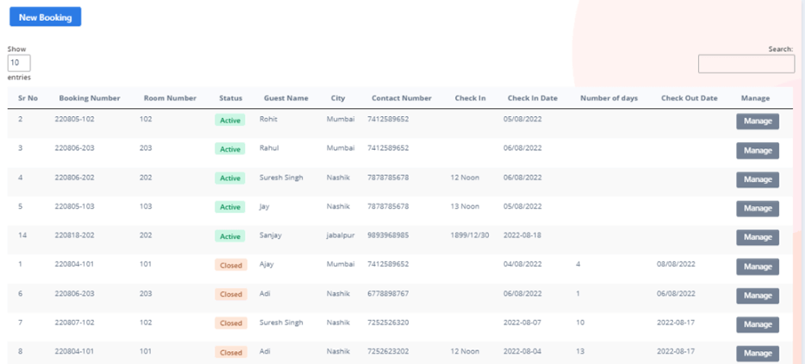This screenshot has width=805, height=364.
Task: Sort by Number of days column header
Action: 609,98
